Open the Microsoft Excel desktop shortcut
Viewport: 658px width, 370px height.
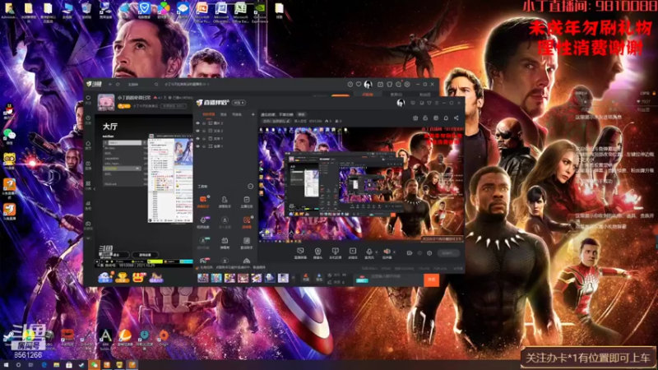pos(240,12)
